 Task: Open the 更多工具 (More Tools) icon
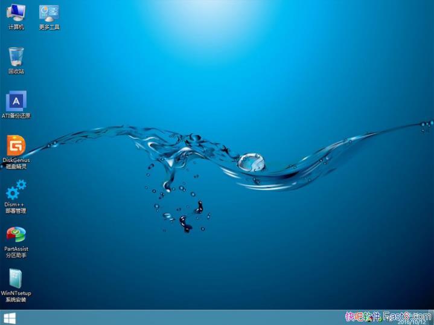[x=49, y=12]
